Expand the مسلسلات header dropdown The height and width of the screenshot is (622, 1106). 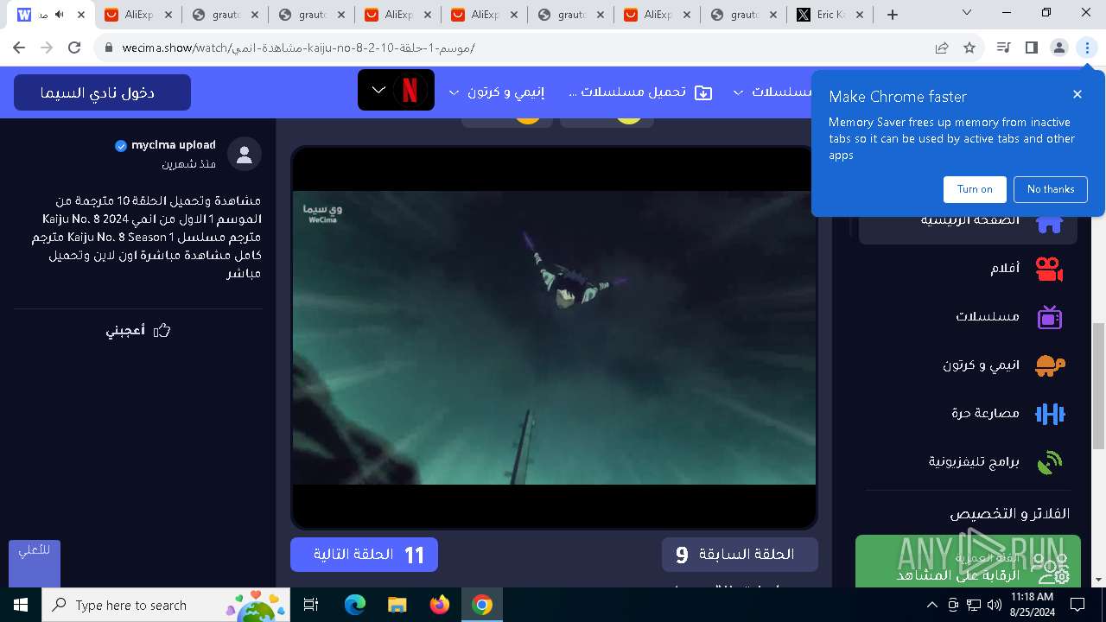coord(774,92)
